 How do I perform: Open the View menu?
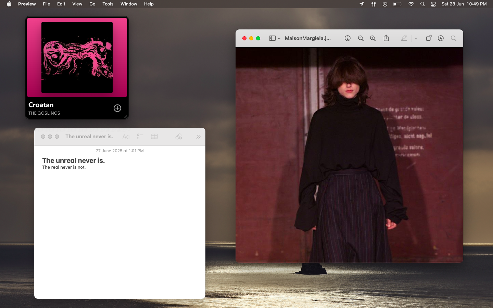77,4
